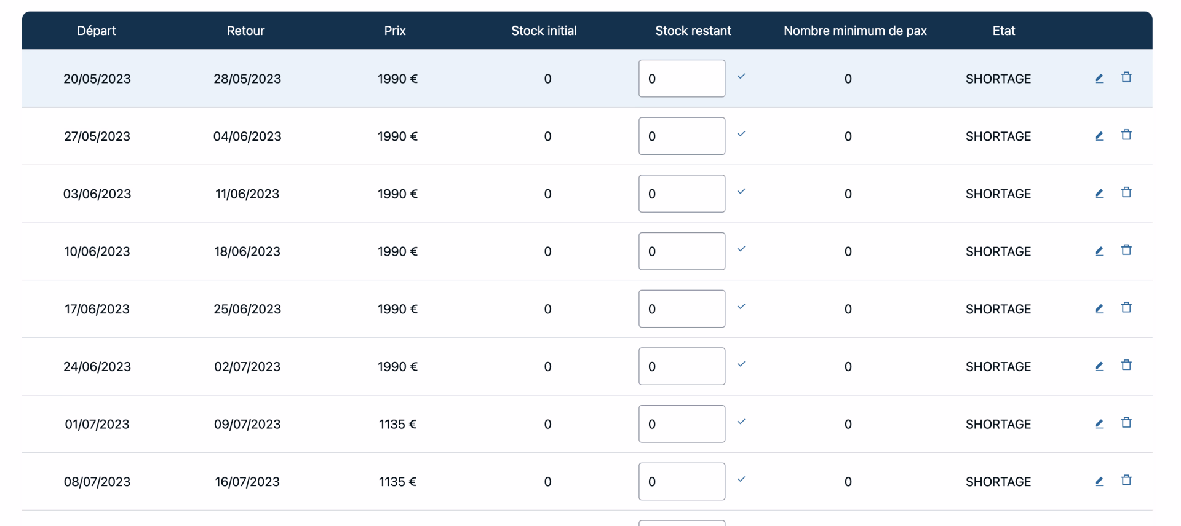The width and height of the screenshot is (1181, 526).
Task: Focus stock restant input for 10/06/2023
Action: [682, 251]
